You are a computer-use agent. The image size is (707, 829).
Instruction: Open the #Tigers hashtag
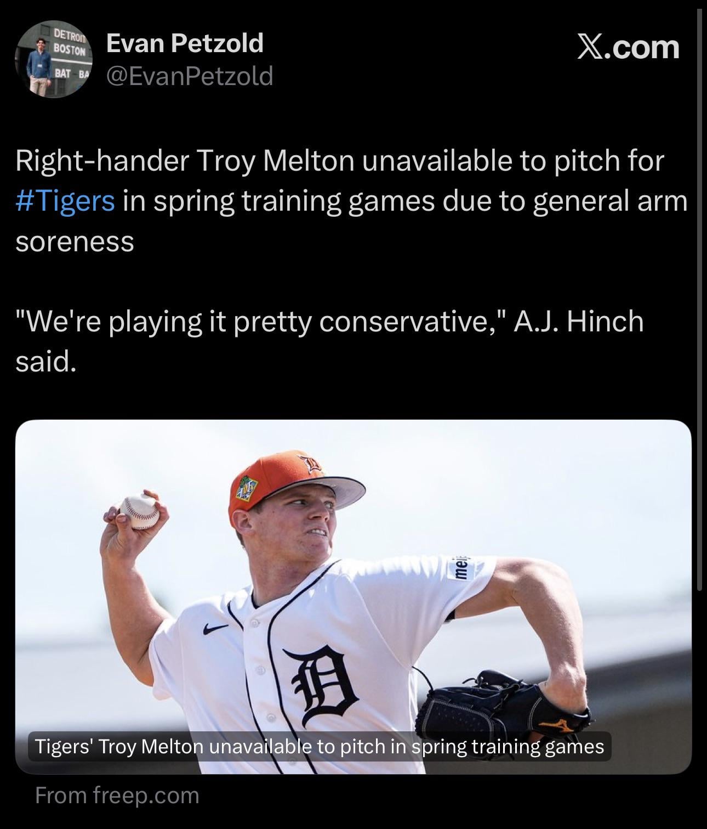coord(65,201)
